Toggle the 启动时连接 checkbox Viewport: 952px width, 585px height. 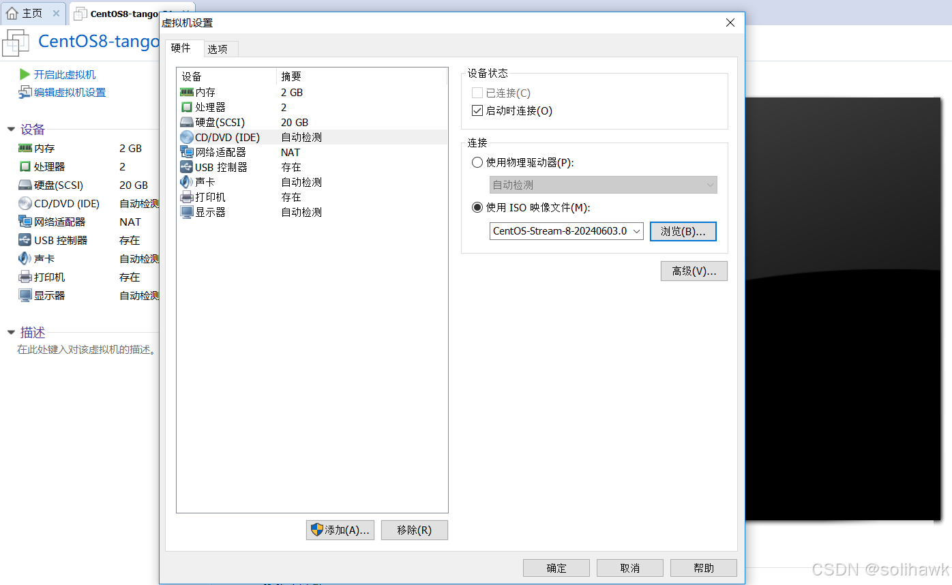click(477, 110)
